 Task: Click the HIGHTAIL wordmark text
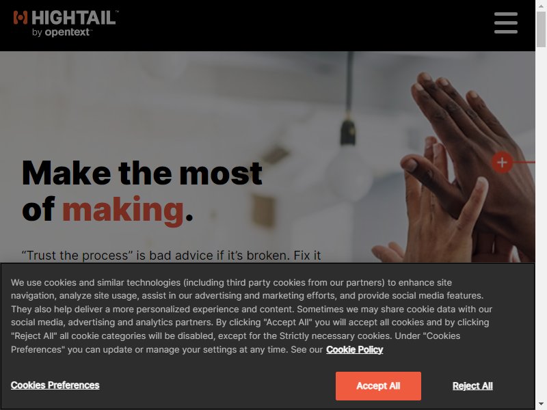point(74,18)
